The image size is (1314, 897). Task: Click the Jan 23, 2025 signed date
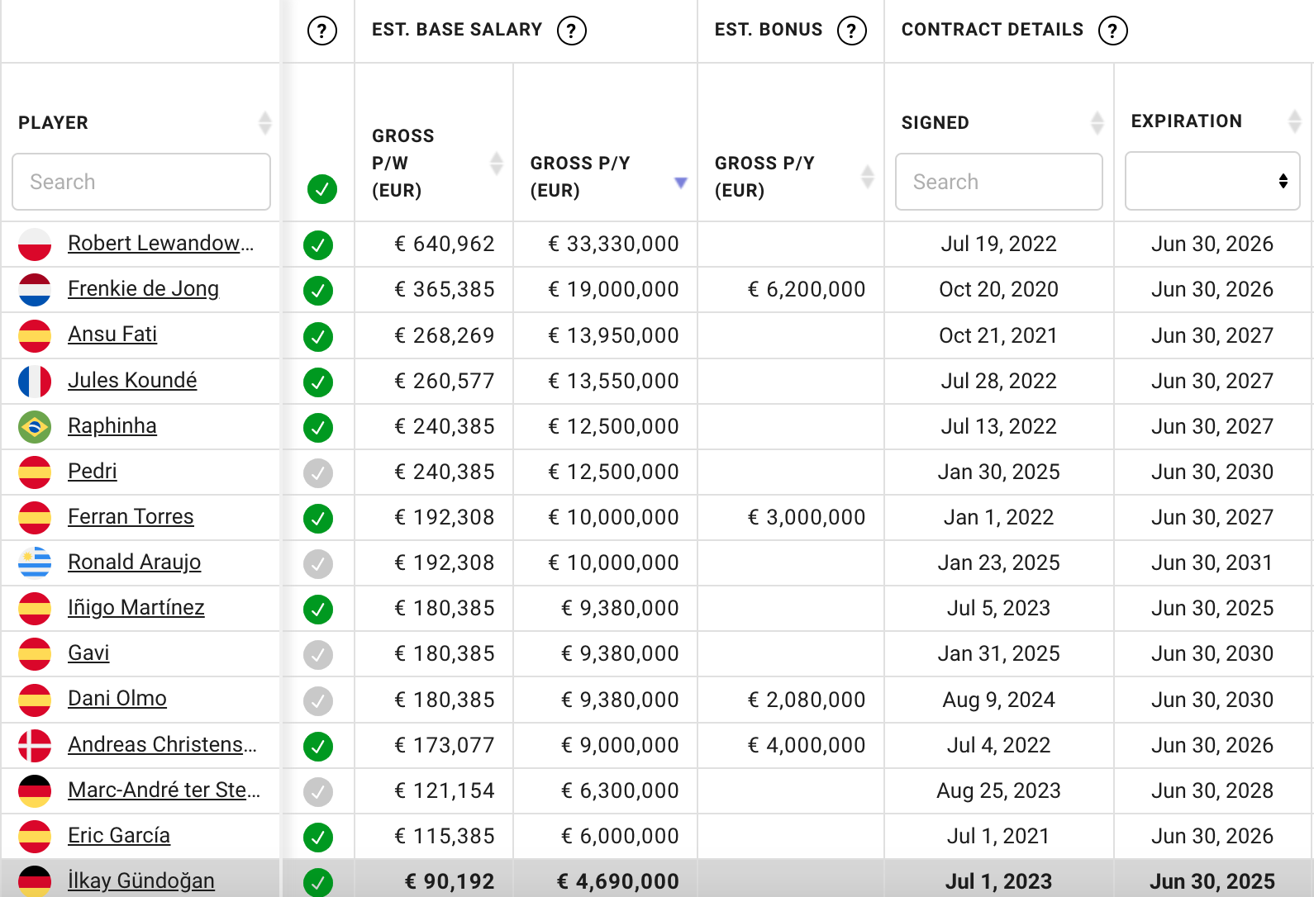tap(998, 563)
